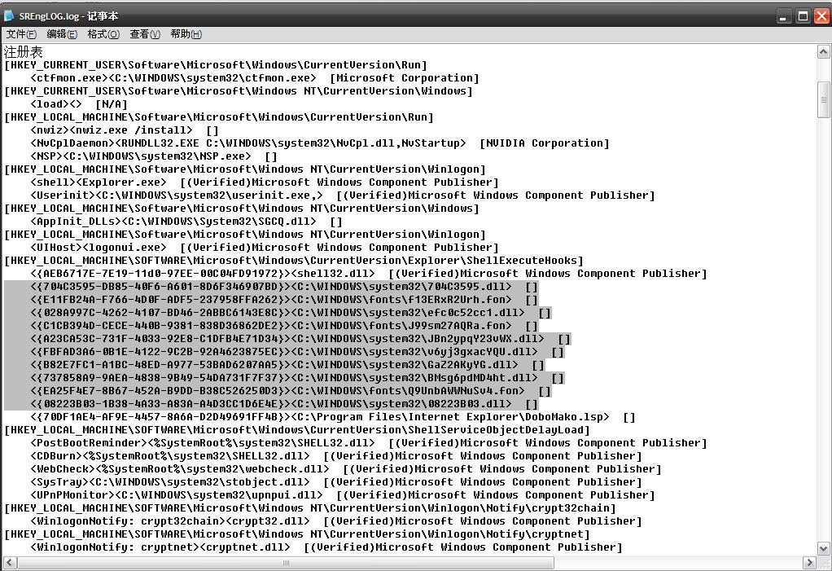The width and height of the screenshot is (832, 571).
Task: Click the 注册表 heading line
Action: coord(24,52)
